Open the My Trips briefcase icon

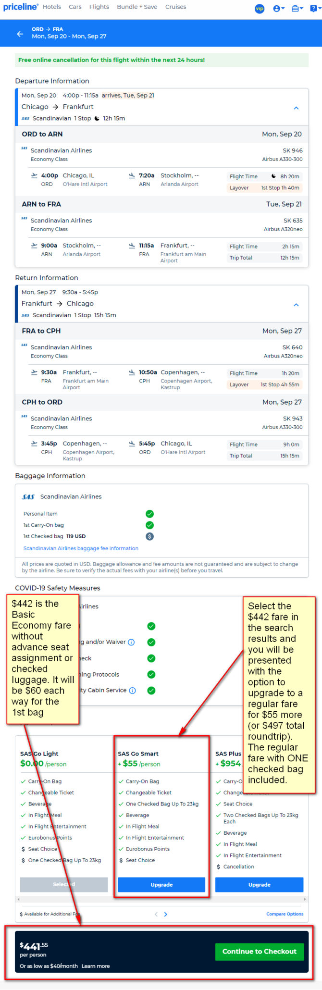click(x=297, y=9)
